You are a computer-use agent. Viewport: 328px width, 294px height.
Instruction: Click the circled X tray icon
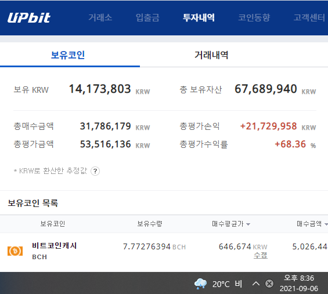click(269, 284)
